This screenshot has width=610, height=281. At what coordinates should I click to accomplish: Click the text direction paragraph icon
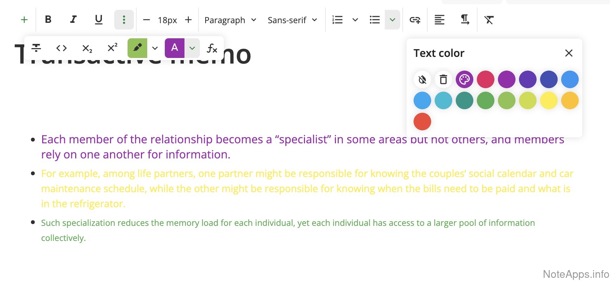pyautogui.click(x=465, y=20)
